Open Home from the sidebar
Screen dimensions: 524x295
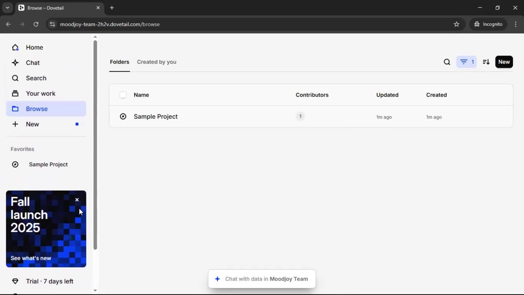34,48
